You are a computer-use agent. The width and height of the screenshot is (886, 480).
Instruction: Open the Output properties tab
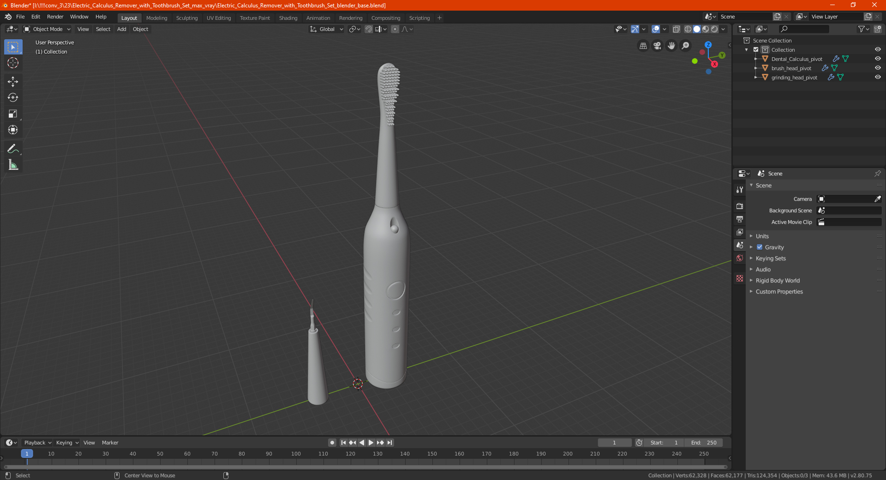click(740, 219)
